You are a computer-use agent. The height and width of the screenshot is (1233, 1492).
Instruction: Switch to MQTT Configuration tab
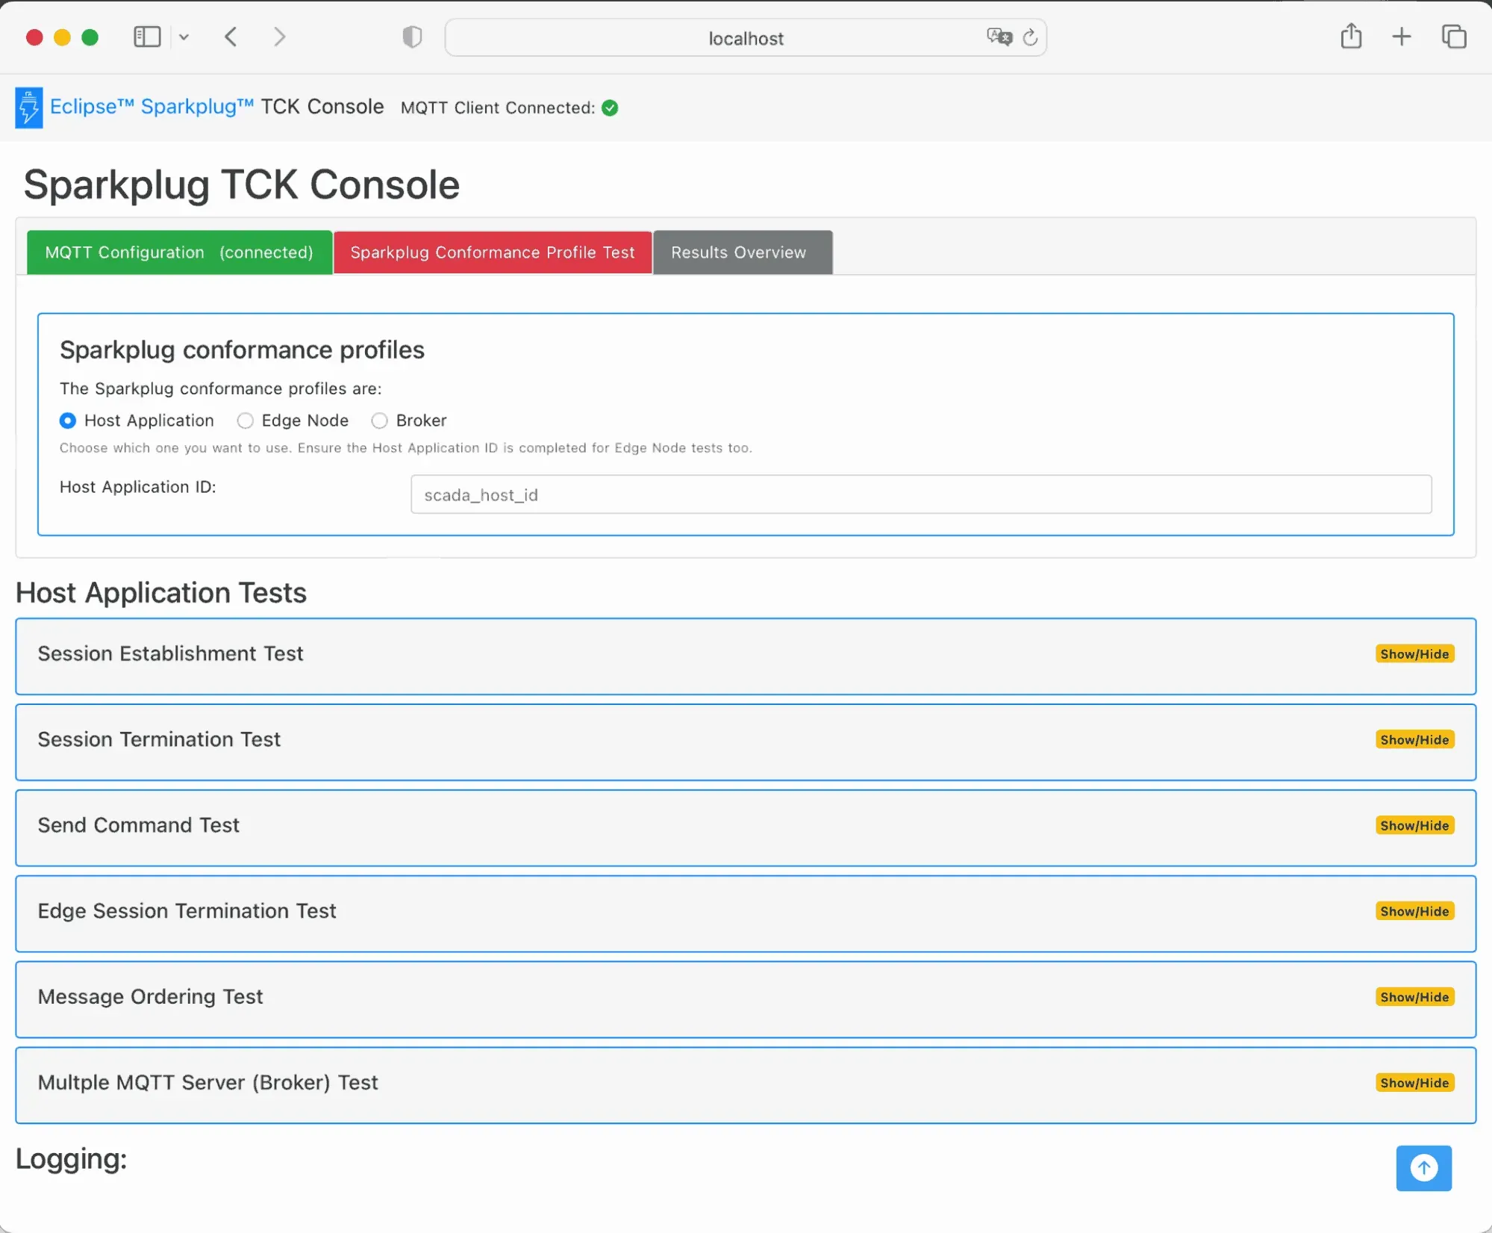click(x=179, y=252)
